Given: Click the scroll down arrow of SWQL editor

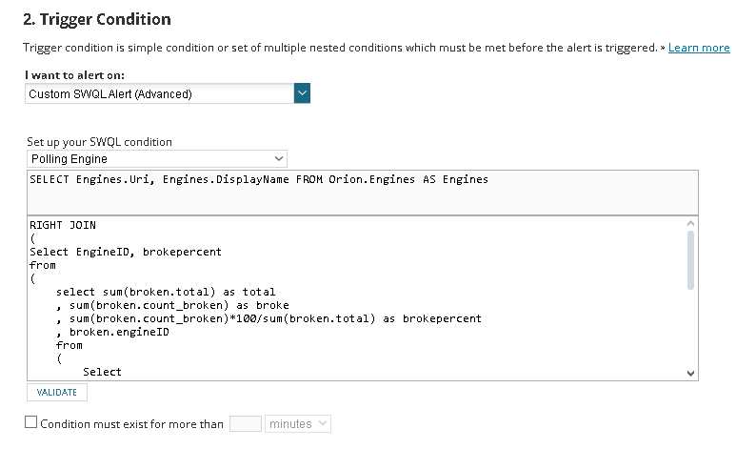Looking at the screenshot, I should point(691,373).
